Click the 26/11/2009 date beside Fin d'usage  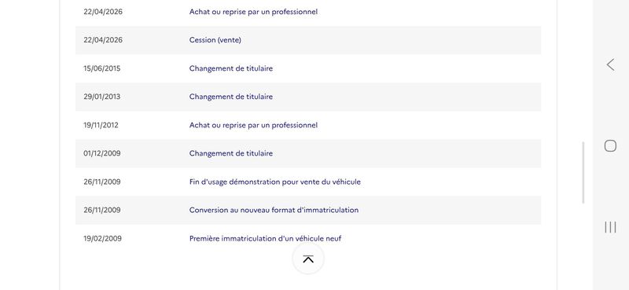click(102, 182)
